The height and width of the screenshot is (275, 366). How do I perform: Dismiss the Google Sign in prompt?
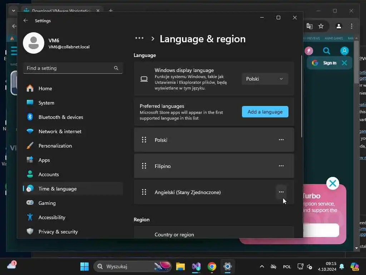344,63
